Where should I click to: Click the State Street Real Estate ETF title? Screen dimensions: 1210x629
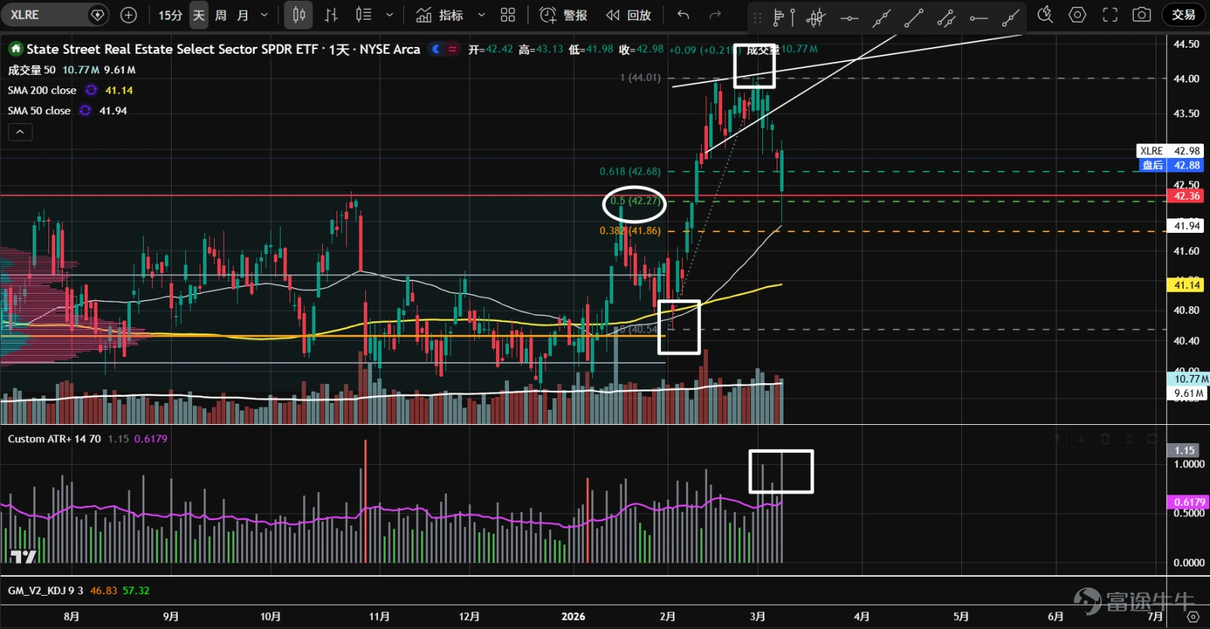point(223,49)
